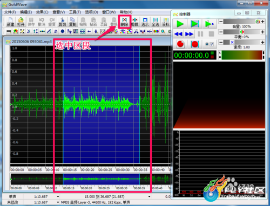The image size is (270, 206).
Task: Decrease balance with minus button
Action: click(x=221, y=32)
